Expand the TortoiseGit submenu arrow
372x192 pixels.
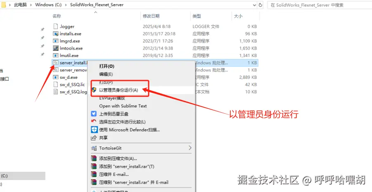190,148
